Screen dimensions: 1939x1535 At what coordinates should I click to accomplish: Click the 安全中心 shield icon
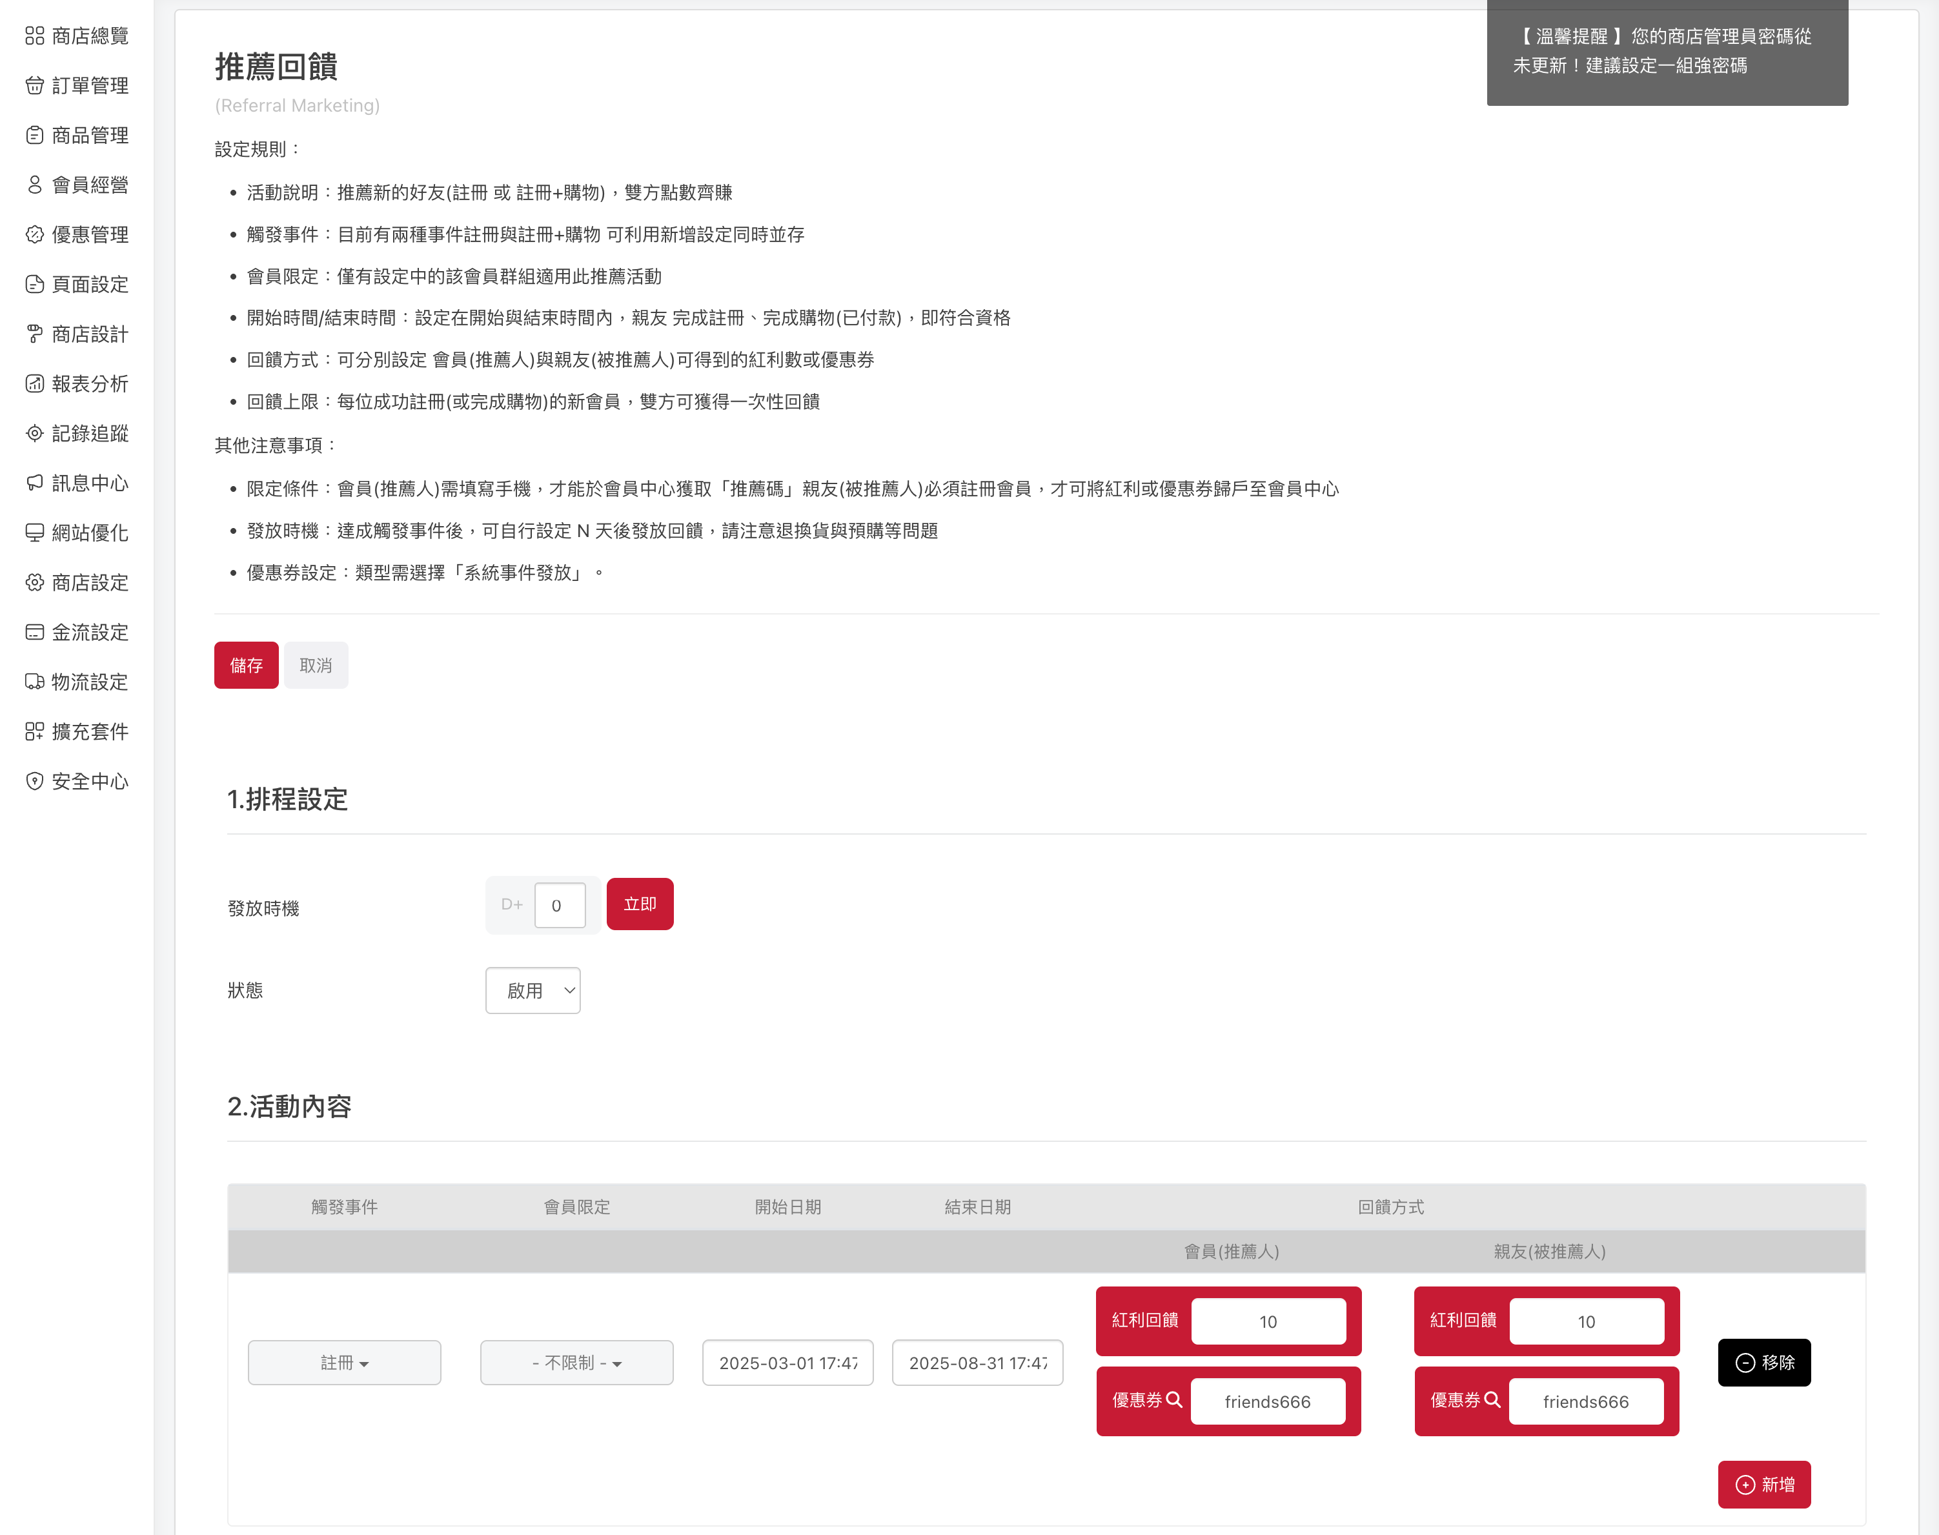tap(34, 781)
